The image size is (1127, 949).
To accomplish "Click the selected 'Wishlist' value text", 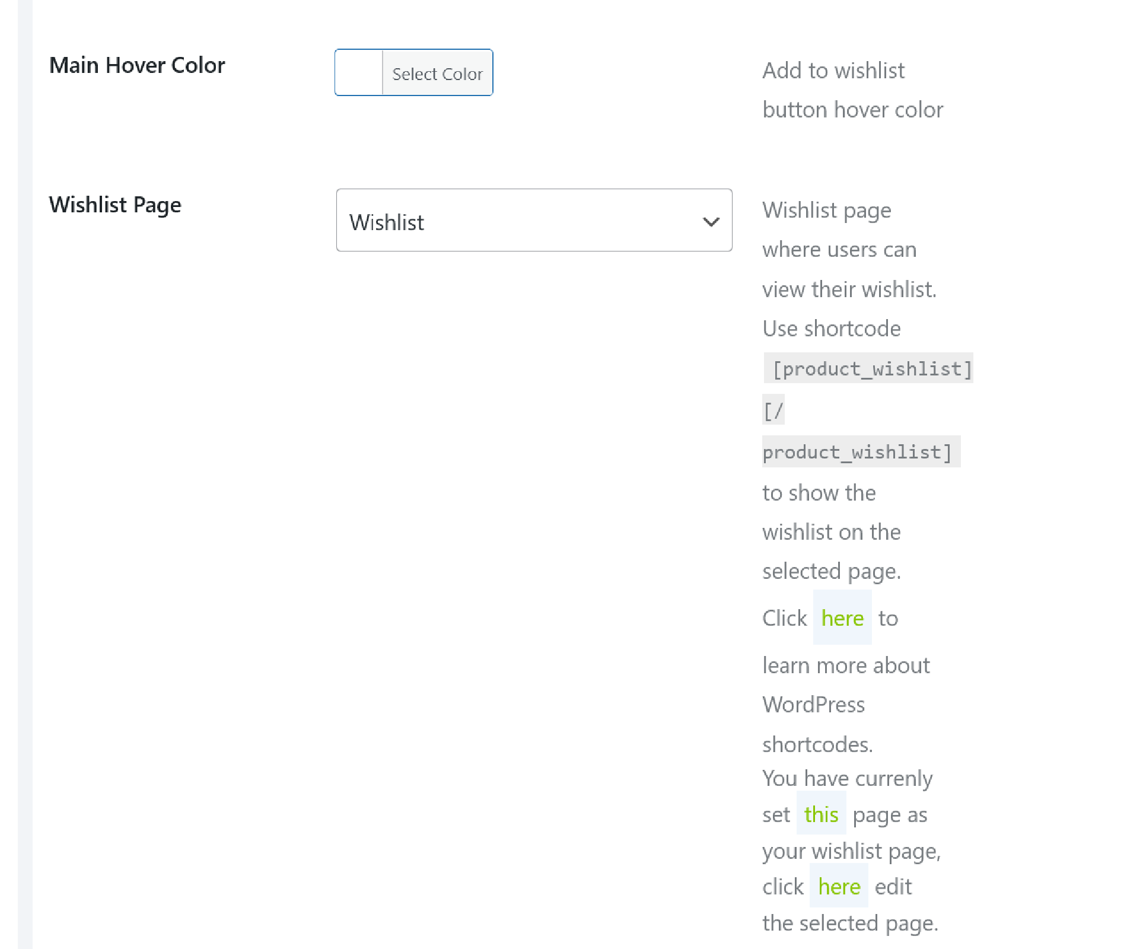I will tap(387, 222).
